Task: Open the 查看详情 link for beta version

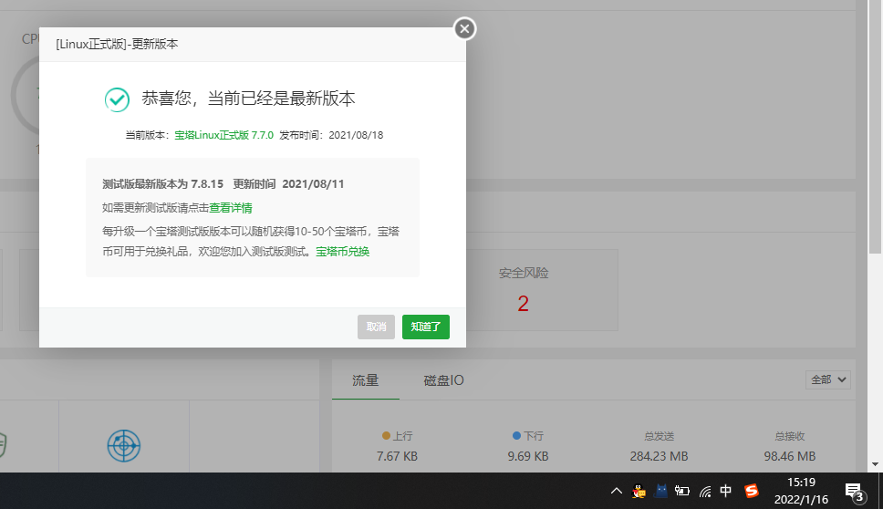Action: pos(231,208)
